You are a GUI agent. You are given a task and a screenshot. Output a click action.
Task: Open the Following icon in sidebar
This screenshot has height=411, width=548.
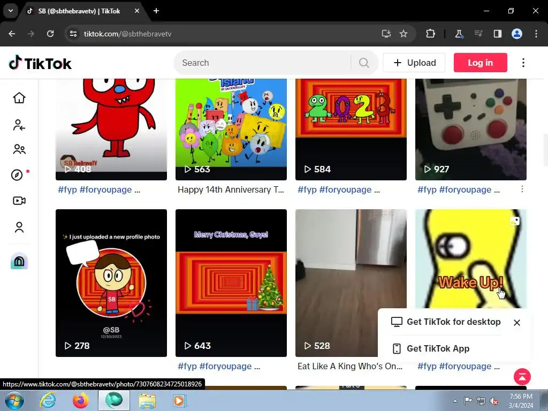point(19,125)
